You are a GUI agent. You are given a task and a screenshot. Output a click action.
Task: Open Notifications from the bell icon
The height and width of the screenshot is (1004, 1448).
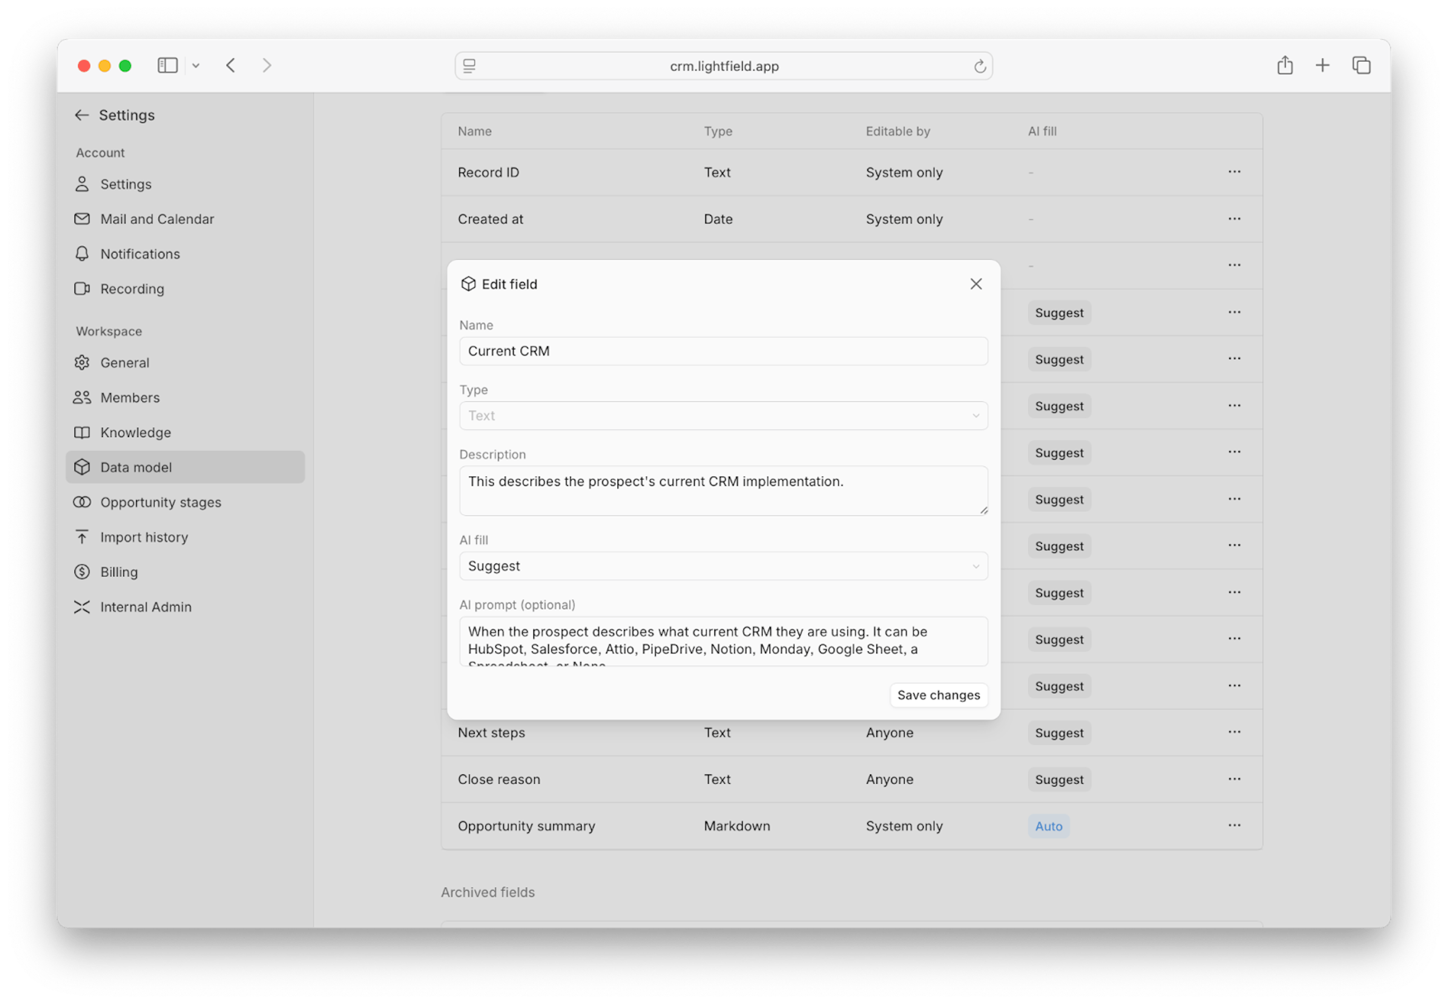(82, 253)
